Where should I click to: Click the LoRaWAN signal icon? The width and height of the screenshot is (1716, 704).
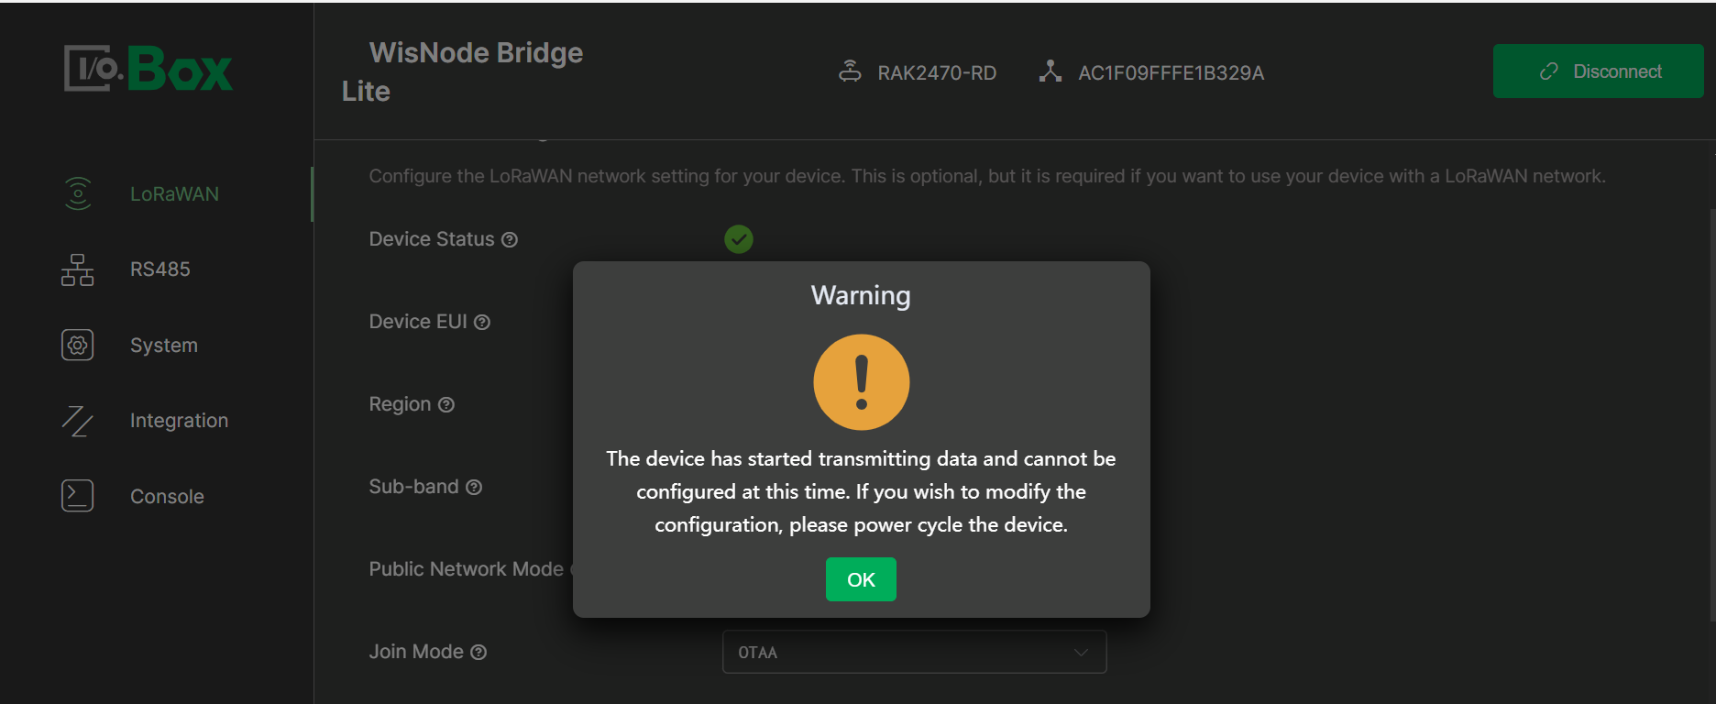click(x=78, y=193)
